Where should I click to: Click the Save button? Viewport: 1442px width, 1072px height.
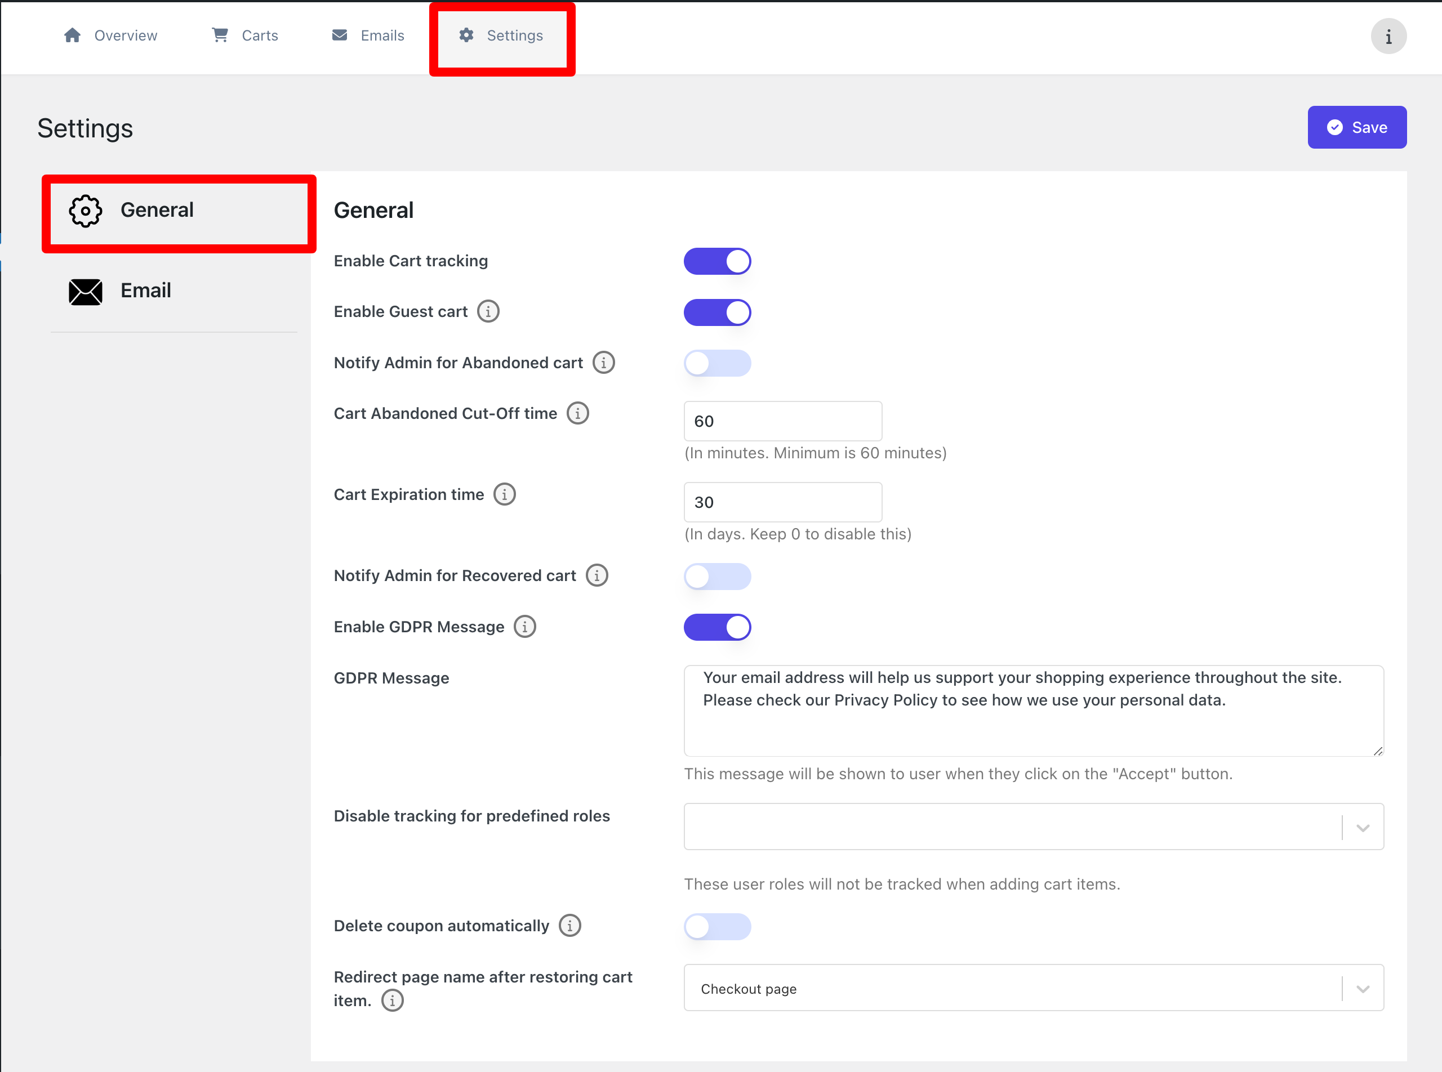coord(1356,127)
